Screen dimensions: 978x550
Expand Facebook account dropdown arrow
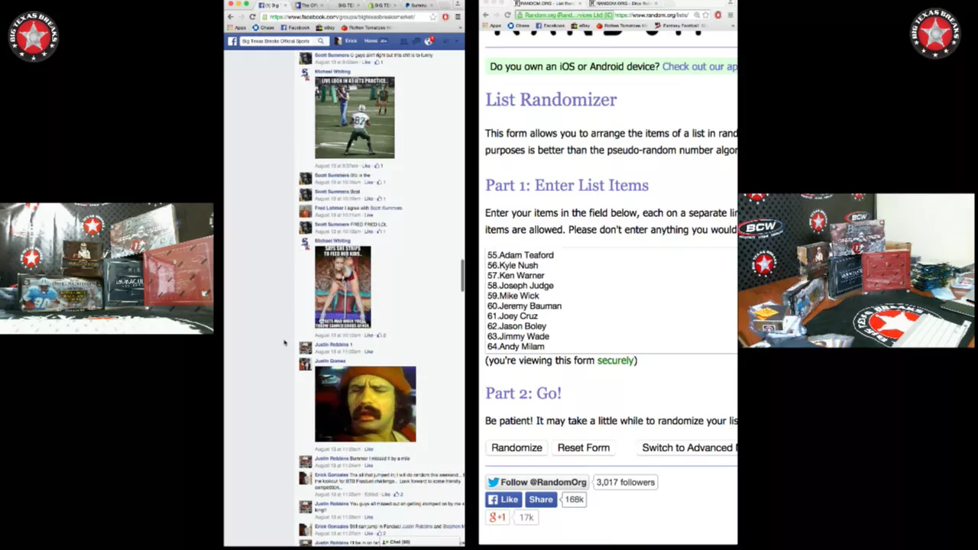(457, 41)
